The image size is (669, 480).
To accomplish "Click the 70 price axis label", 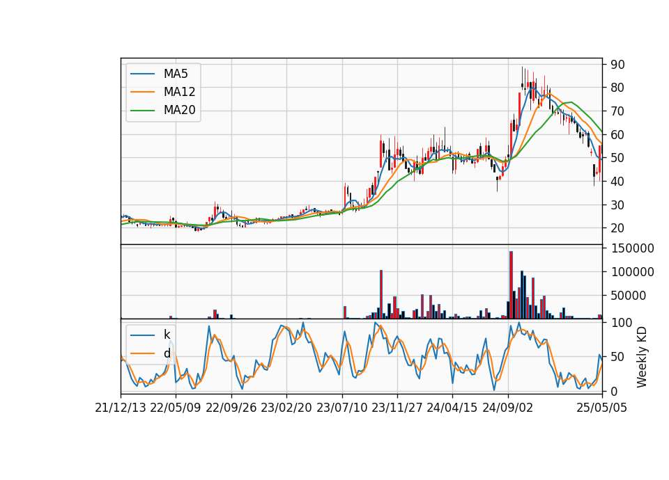I will coord(617,111).
